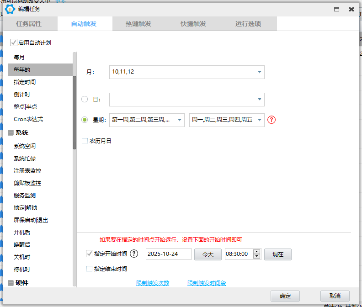Click the 确定 button
This screenshot has width=362, height=307.
286,296
